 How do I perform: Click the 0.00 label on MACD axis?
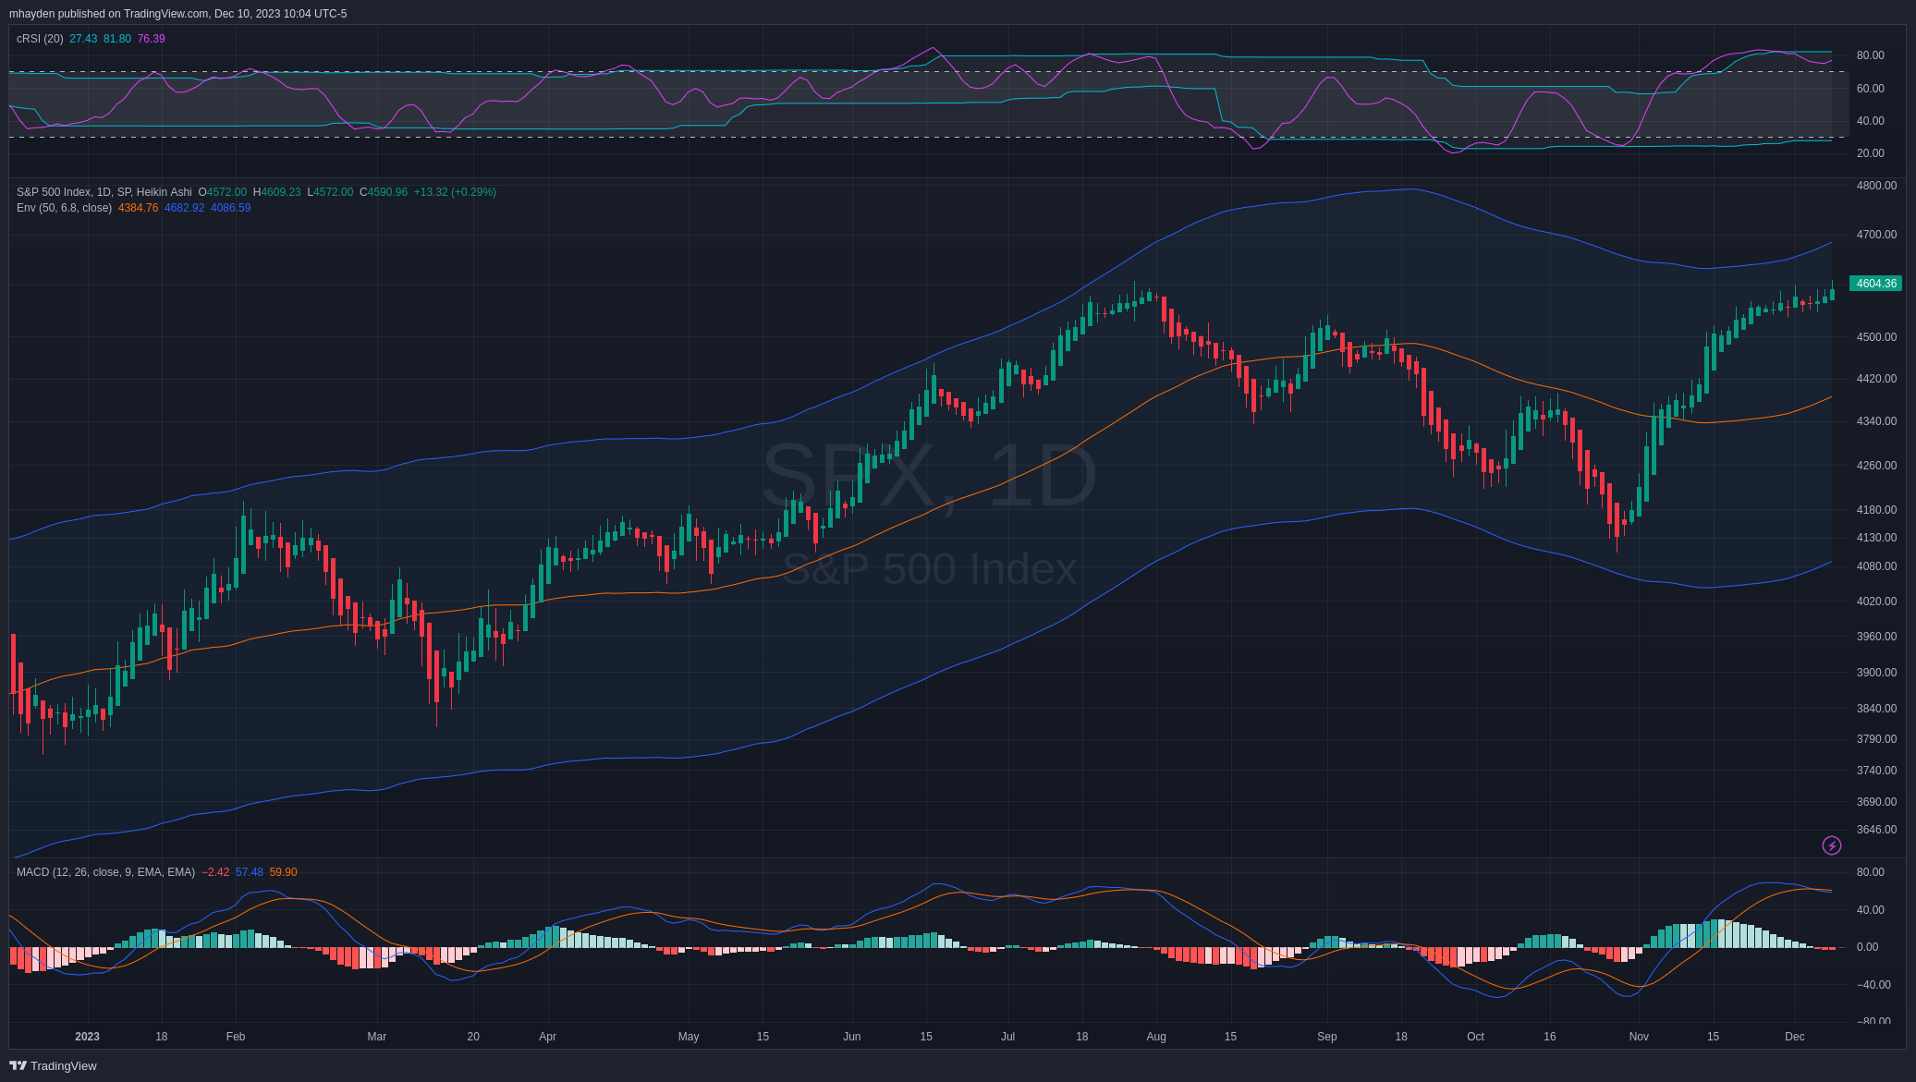coord(1867,947)
